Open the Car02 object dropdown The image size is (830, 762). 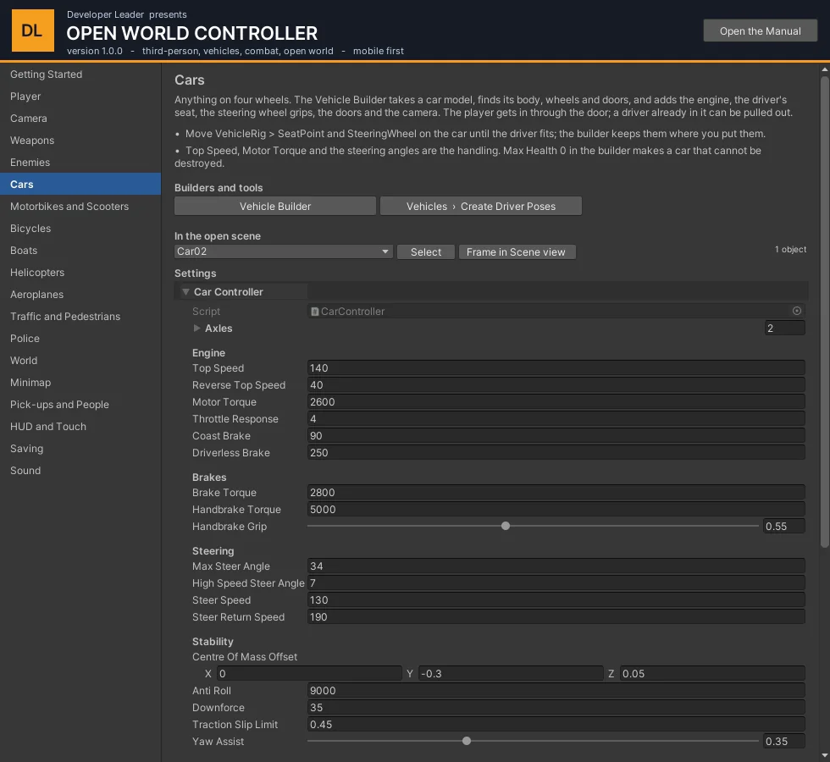(283, 251)
